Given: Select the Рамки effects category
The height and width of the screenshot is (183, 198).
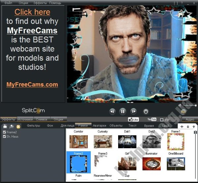Looking at the screenshot, I should point(83,126).
